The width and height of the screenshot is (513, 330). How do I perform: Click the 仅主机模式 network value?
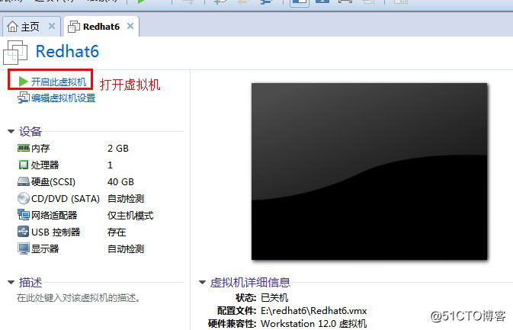pyautogui.click(x=130, y=216)
